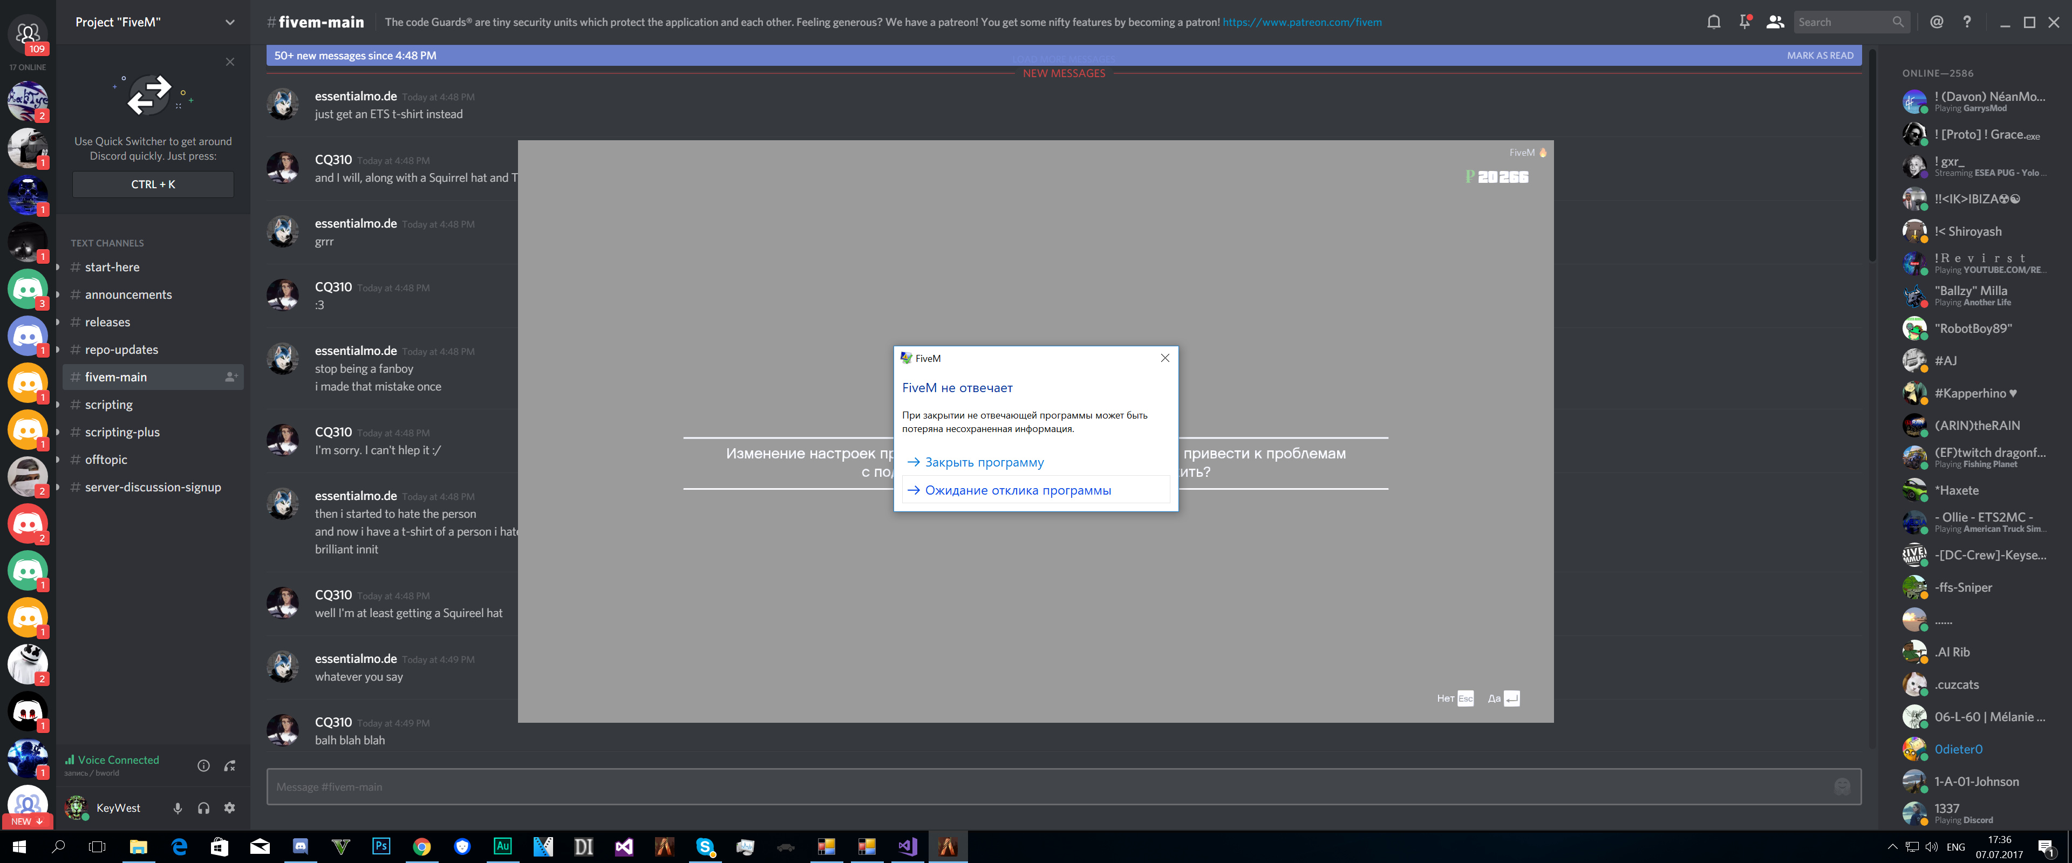Open the Windows action center

click(2046, 847)
